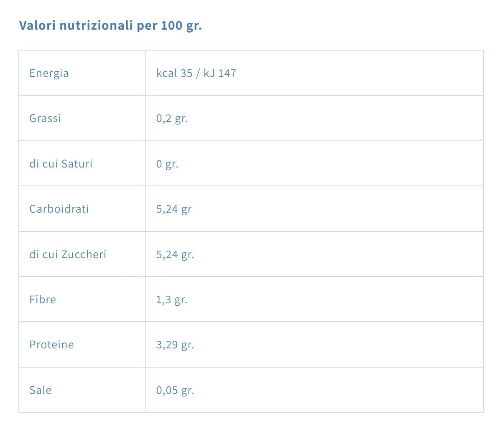Screen dimensions: 496x434
Task: Click the word 'Valori' in the heading
Action: (x=38, y=25)
